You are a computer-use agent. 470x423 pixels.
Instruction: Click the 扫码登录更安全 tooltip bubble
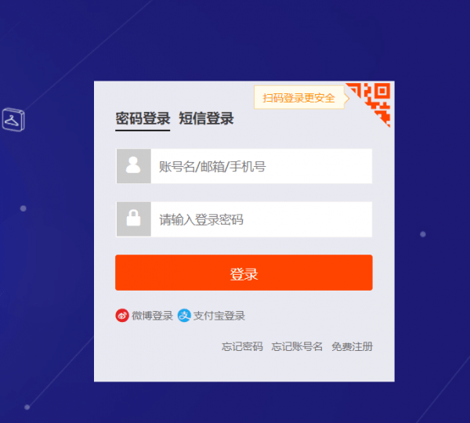tap(300, 98)
